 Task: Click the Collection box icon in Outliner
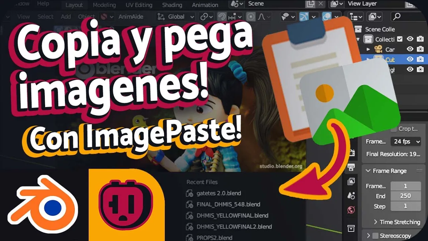368,39
